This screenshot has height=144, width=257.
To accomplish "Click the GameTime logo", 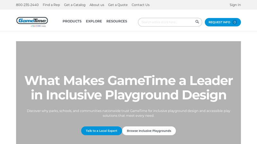I will tap(32, 22).
